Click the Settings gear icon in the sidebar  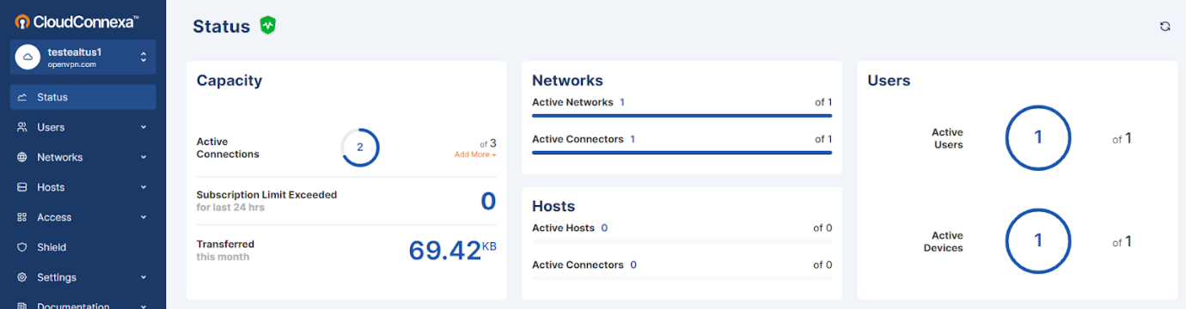point(22,277)
